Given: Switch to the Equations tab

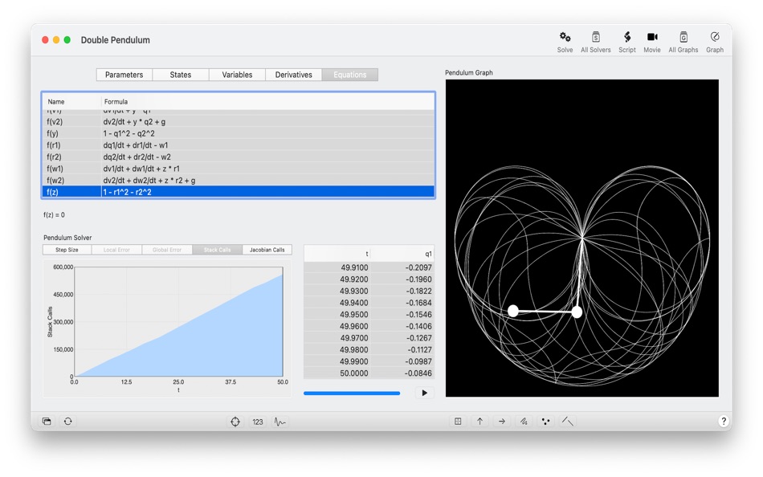Looking at the screenshot, I should (x=349, y=74).
